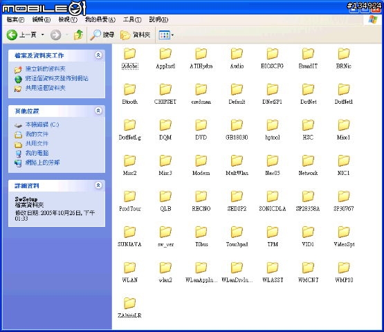Click My Computer in Other Places
Screen dimensions: 384x332
pos(37,153)
